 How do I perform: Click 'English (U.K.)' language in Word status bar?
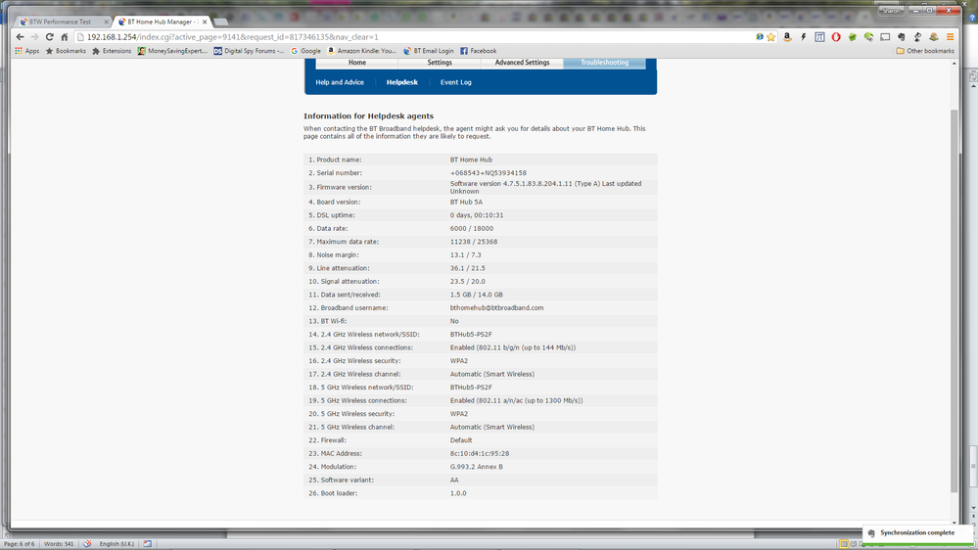click(x=116, y=544)
